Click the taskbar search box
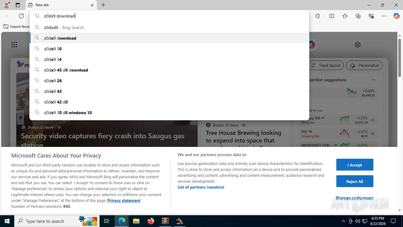This screenshot has height=227, width=403. pyautogui.click(x=56, y=221)
